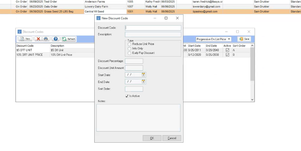
Task: Click the Discount Codes window title icon
Action: click(x=20, y=32)
